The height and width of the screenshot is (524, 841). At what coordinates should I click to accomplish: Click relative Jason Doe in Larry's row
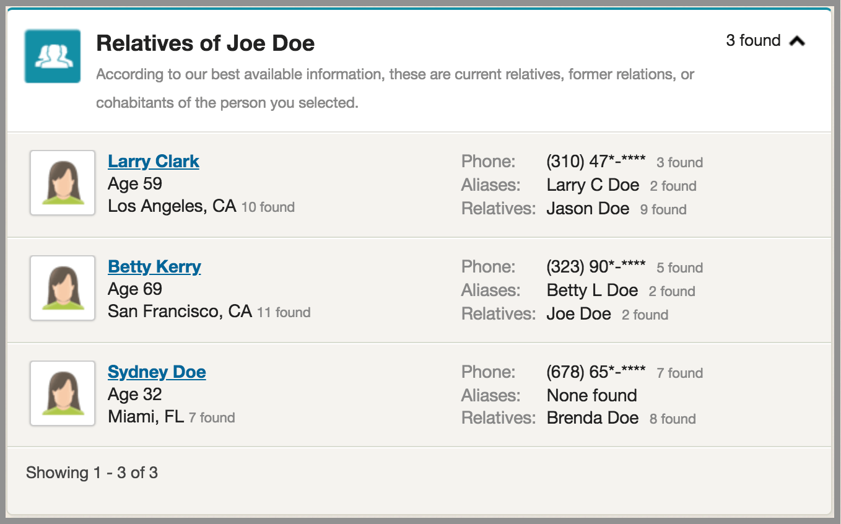pyautogui.click(x=588, y=209)
